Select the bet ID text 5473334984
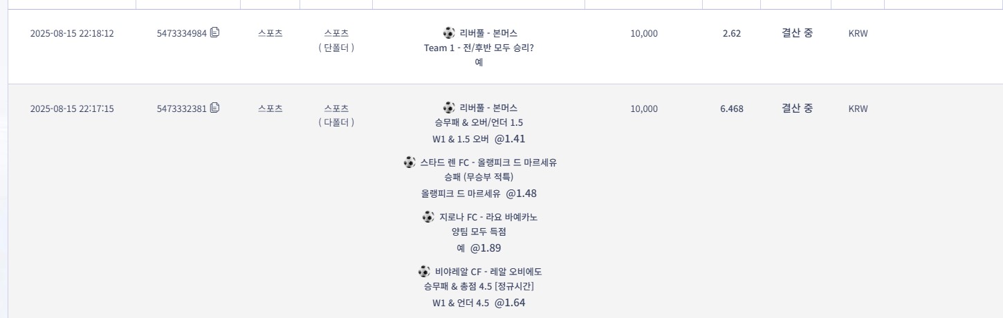The image size is (1003, 318). click(181, 33)
